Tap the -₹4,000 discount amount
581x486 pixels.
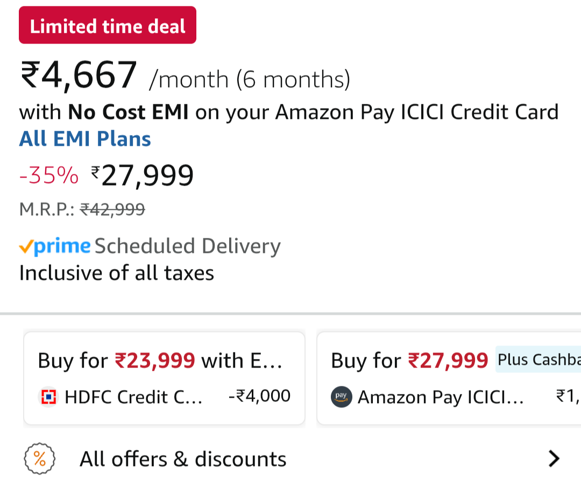[259, 396]
